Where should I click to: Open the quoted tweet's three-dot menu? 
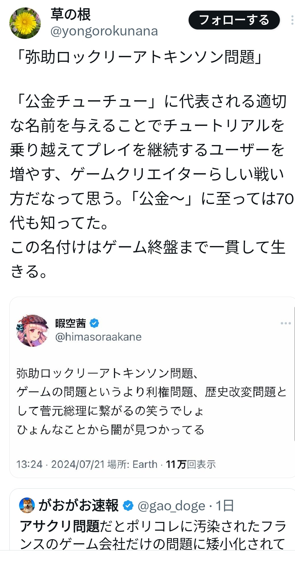(286, 323)
